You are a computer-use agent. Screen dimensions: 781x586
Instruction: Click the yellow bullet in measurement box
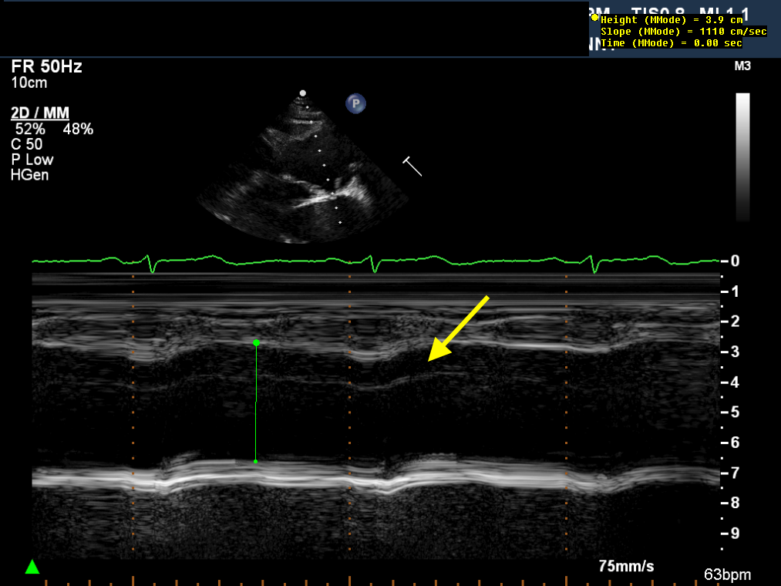tap(594, 17)
